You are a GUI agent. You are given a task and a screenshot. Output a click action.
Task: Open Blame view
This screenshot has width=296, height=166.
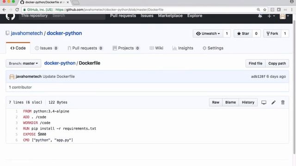pyautogui.click(x=230, y=102)
